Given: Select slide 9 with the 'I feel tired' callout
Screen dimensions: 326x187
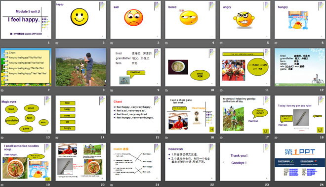Looking at the screenshot, I should tap(135, 67).
